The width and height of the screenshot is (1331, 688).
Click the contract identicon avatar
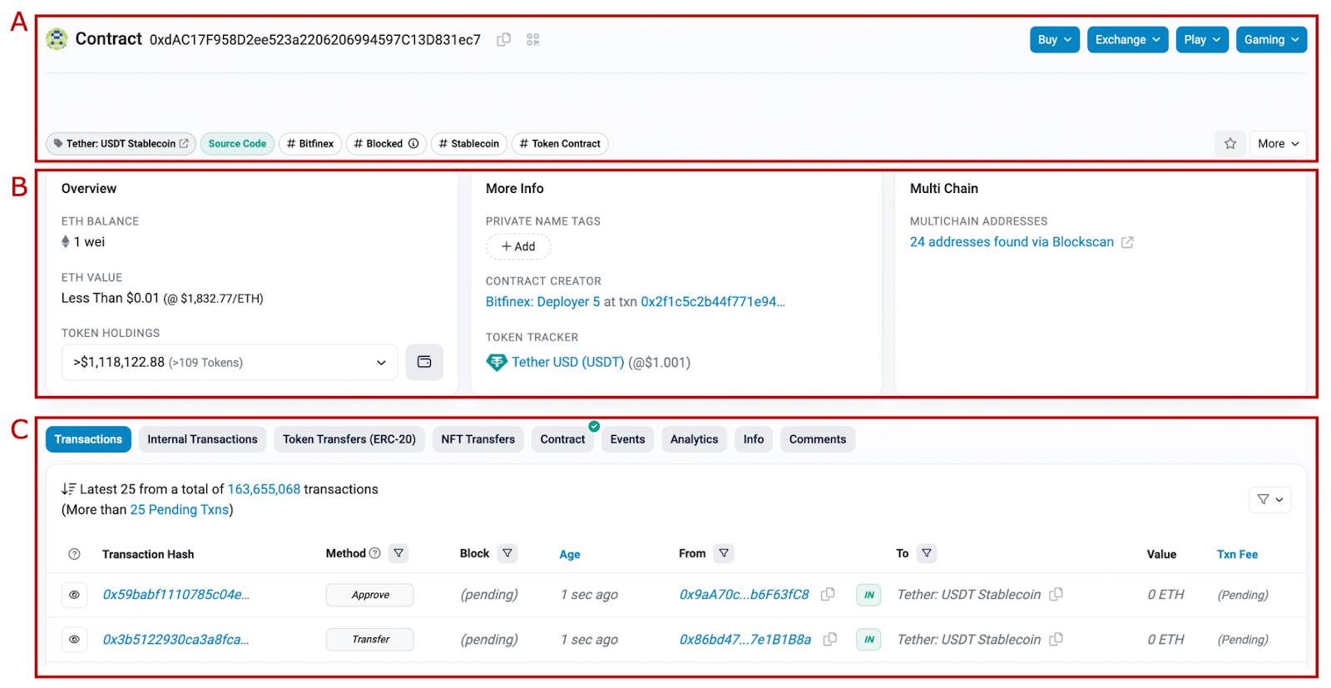[57, 39]
